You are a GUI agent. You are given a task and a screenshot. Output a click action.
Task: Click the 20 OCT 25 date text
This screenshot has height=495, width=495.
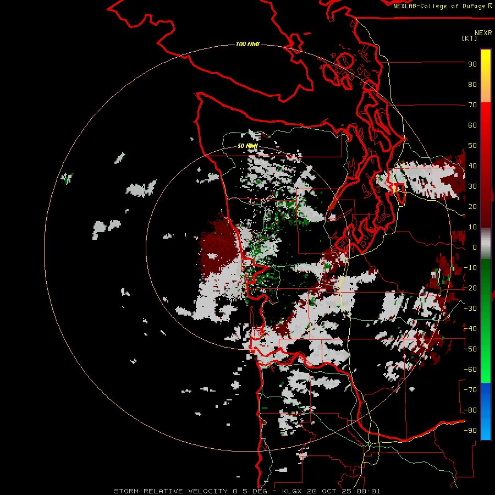pos(331,491)
